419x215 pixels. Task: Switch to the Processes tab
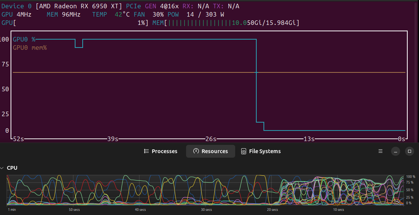click(x=160, y=151)
